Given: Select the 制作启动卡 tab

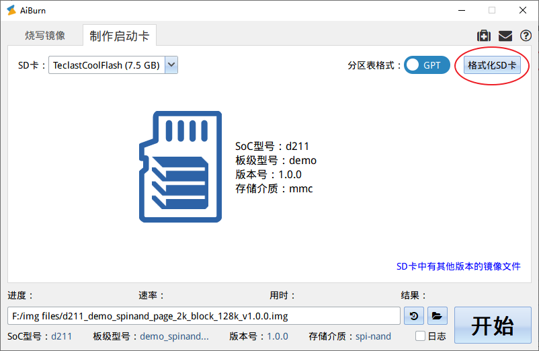Looking at the screenshot, I should pos(120,36).
